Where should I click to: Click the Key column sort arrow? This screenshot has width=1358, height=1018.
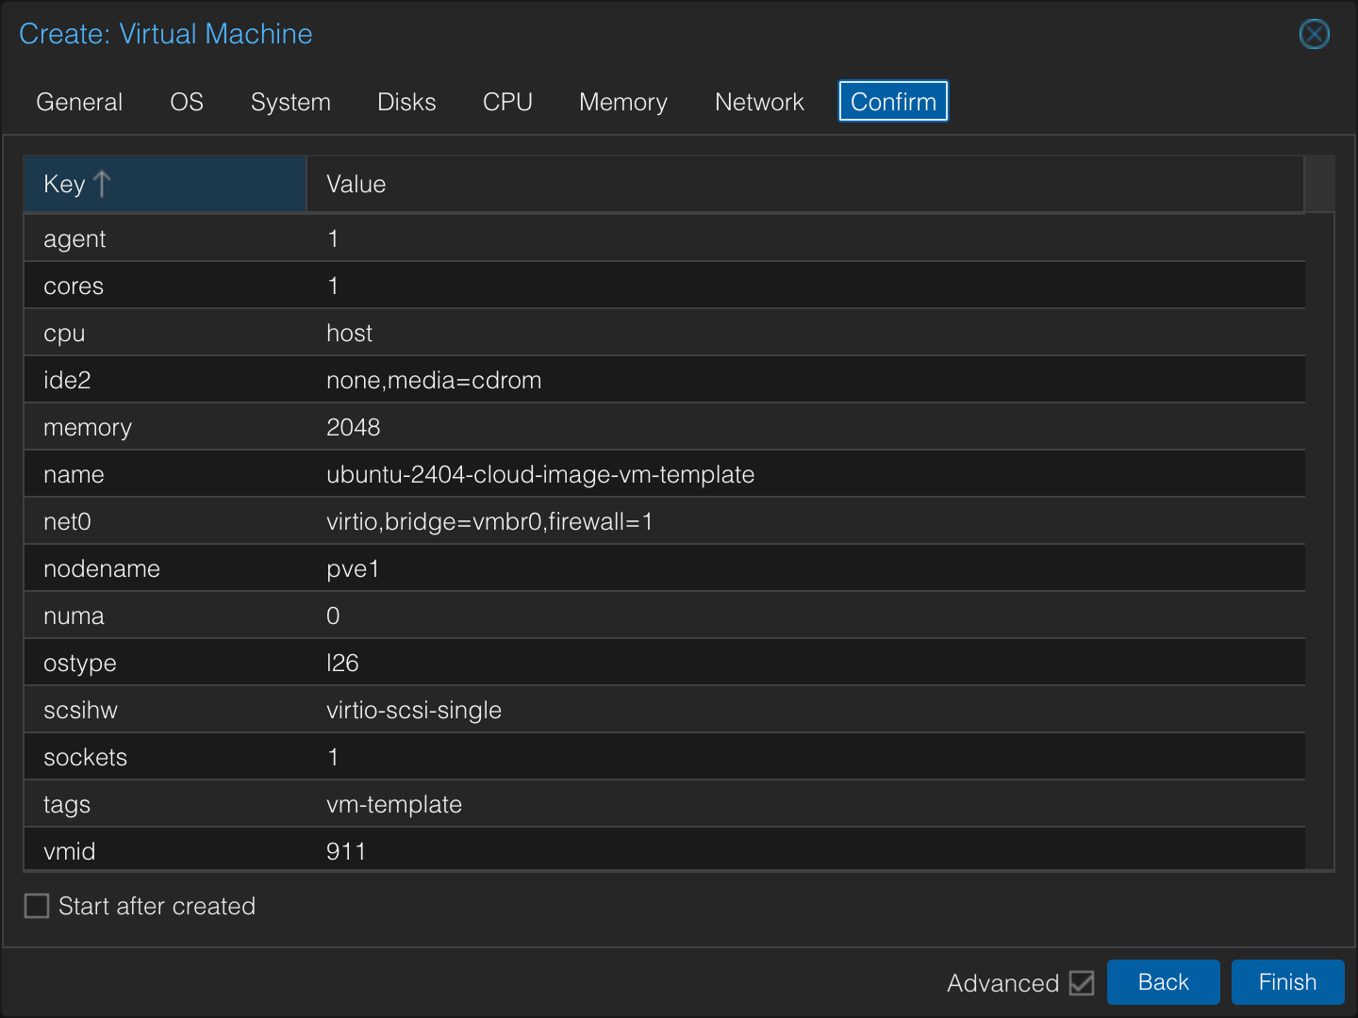[x=103, y=184]
